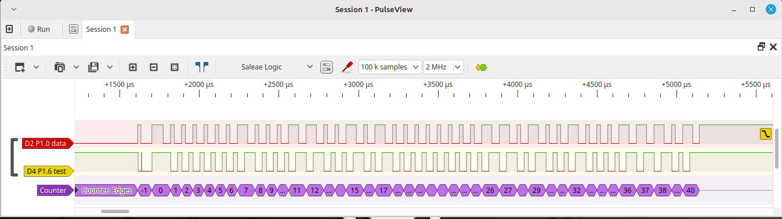Switch to the Session 1 tab
Viewport: 782px width, 219px height.
(101, 29)
